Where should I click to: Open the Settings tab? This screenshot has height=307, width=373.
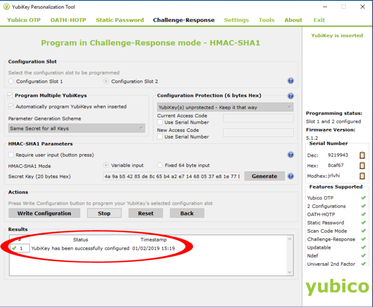(x=237, y=20)
